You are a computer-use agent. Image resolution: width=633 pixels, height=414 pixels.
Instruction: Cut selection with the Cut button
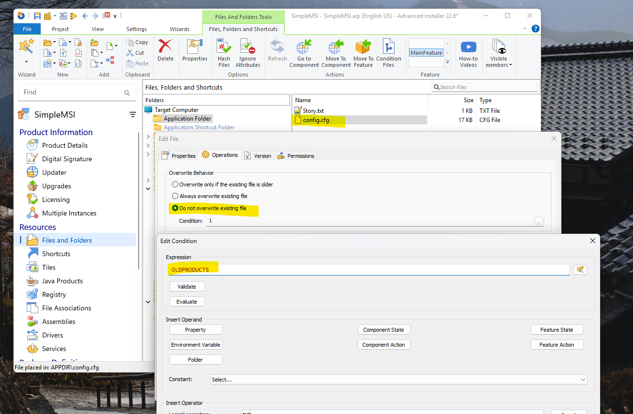pyautogui.click(x=135, y=53)
